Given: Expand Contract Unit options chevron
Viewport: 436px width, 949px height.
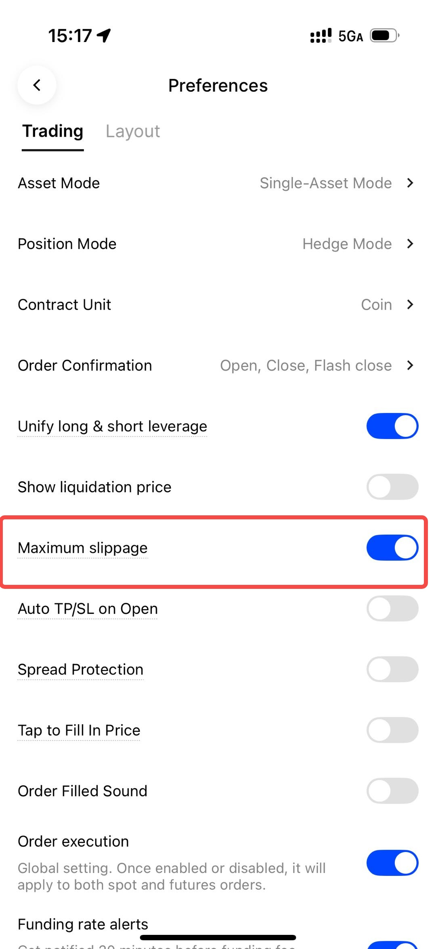Looking at the screenshot, I should [x=410, y=304].
